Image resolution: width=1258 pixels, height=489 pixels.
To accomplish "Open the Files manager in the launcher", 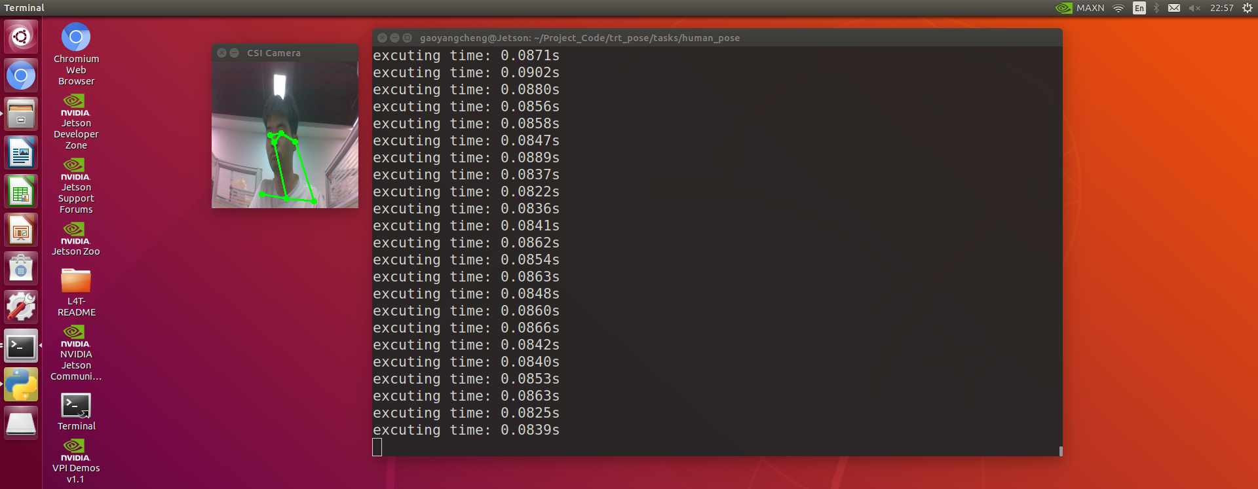I will click(x=21, y=114).
